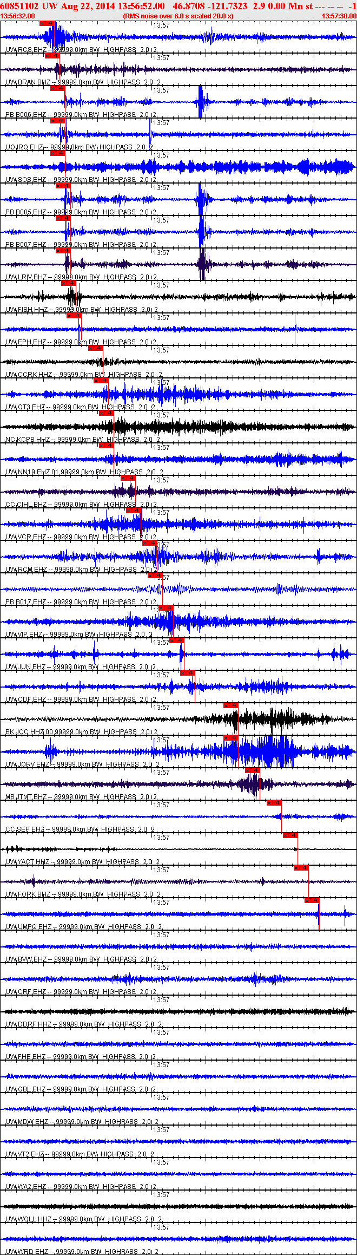Screen dimensions: 357x1255
Task: Select the pick flag on PB.B006 trace
Action: (x=58, y=88)
